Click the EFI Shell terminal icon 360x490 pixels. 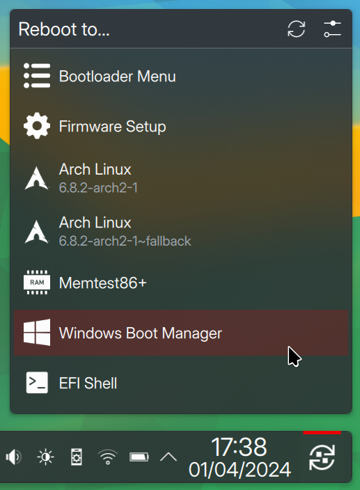pos(37,383)
